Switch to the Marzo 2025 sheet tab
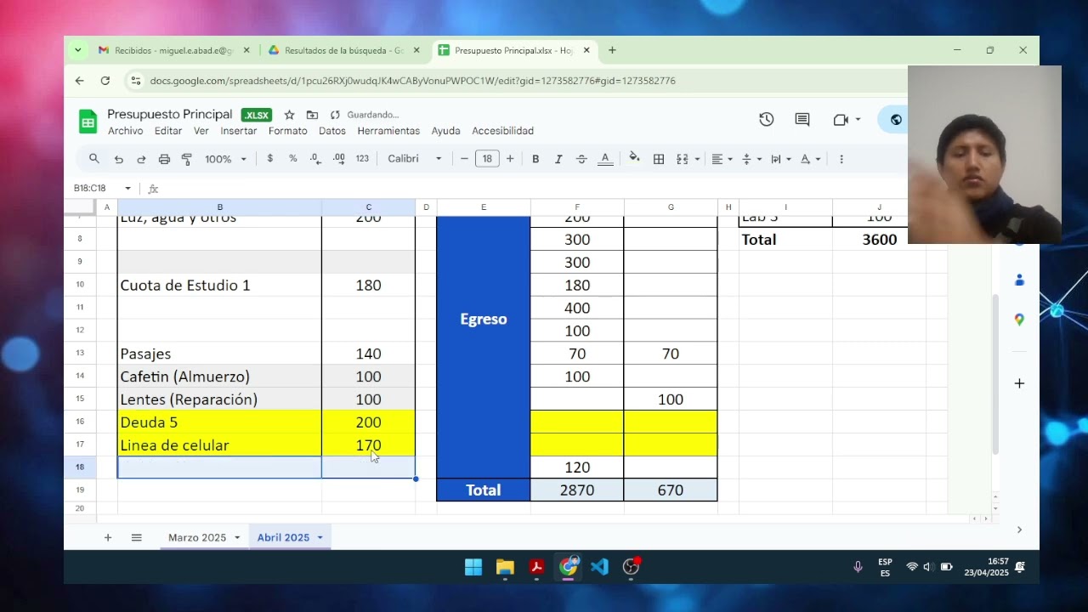Image resolution: width=1088 pixels, height=612 pixels. [197, 537]
